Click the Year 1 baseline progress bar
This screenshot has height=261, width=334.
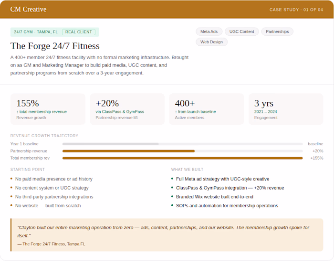point(183,144)
